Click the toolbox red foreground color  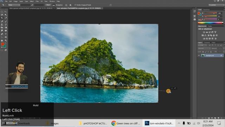coord(2,44)
